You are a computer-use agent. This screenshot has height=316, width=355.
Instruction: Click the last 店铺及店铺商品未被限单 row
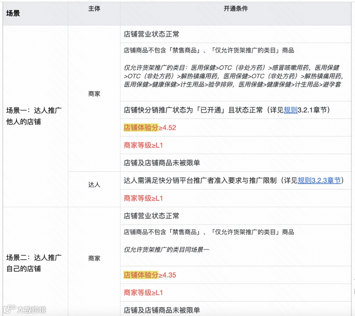click(x=235, y=309)
